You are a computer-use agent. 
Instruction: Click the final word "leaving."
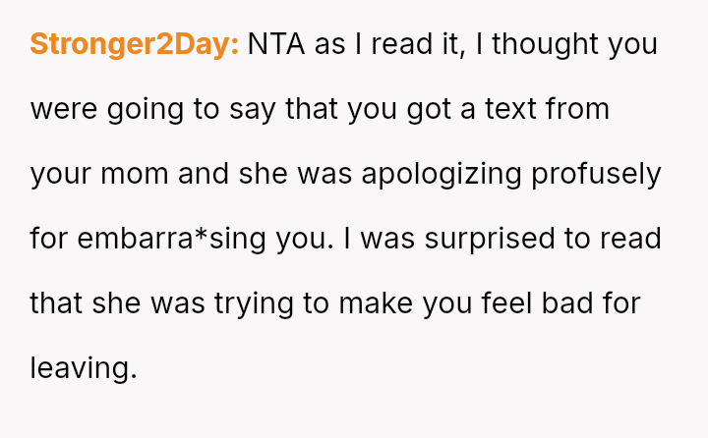[x=84, y=367]
